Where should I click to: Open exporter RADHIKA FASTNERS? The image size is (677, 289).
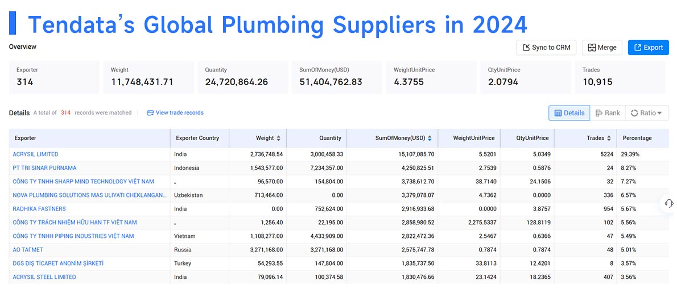point(39,209)
